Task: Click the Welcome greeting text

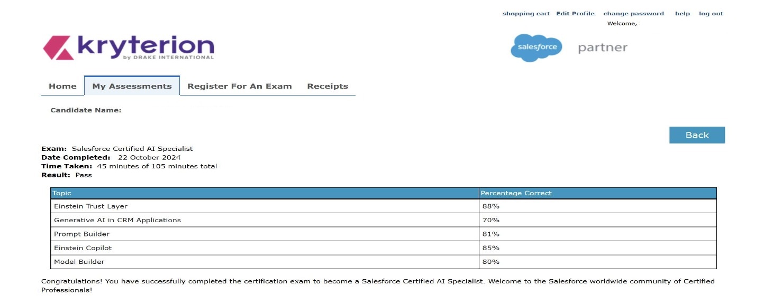Action: [x=622, y=24]
